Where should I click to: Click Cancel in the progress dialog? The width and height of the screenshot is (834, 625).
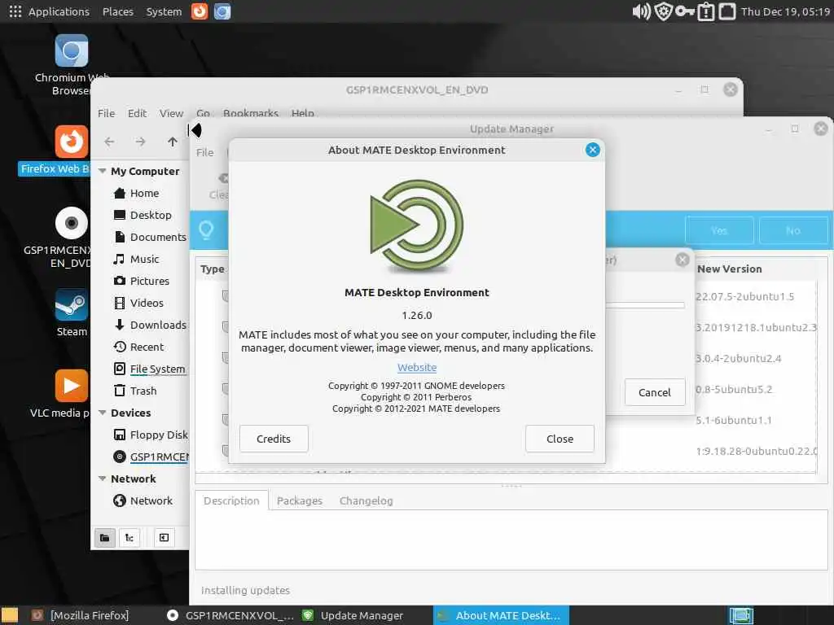tap(654, 392)
